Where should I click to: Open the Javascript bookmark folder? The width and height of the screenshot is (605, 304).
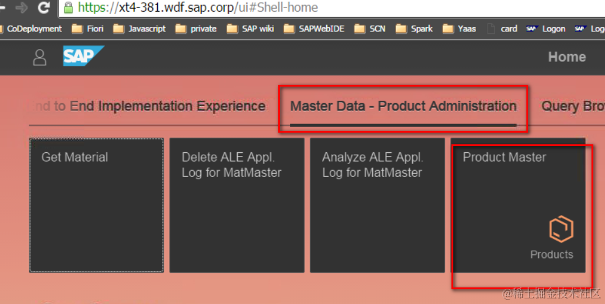[139, 28]
